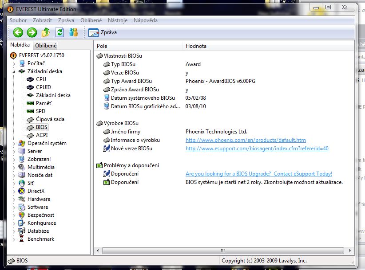Expand the Multimédia tree node

point(14,167)
